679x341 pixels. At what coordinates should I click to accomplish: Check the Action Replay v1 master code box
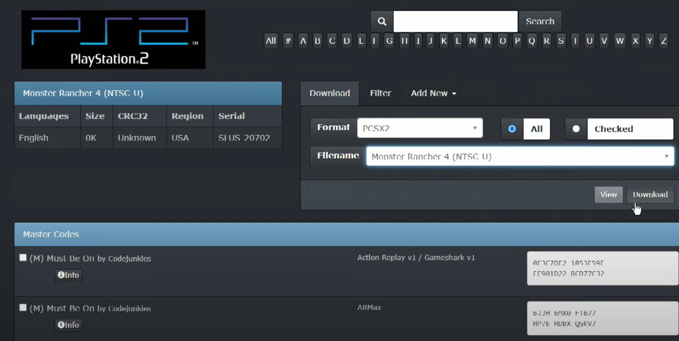pyautogui.click(x=23, y=258)
